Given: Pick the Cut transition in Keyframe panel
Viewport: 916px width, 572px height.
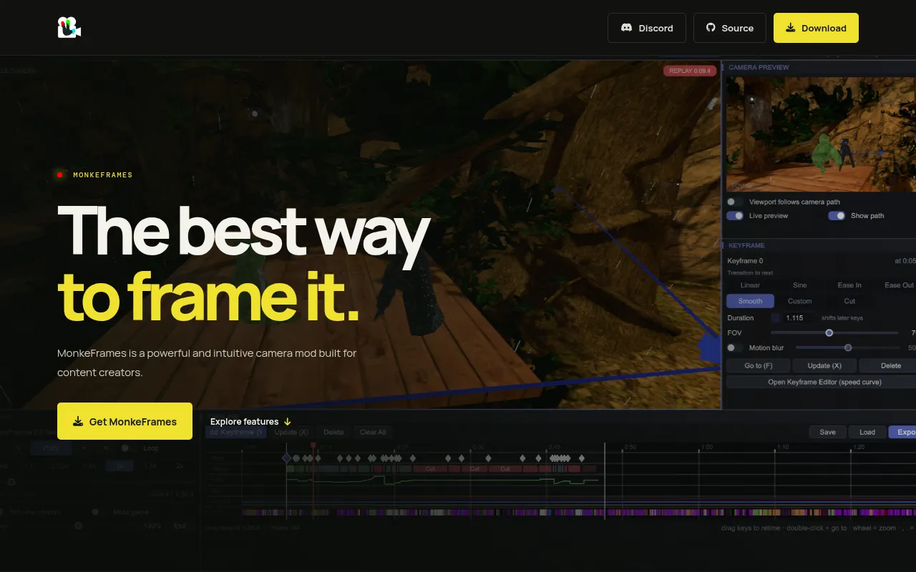Looking at the screenshot, I should pyautogui.click(x=849, y=301).
